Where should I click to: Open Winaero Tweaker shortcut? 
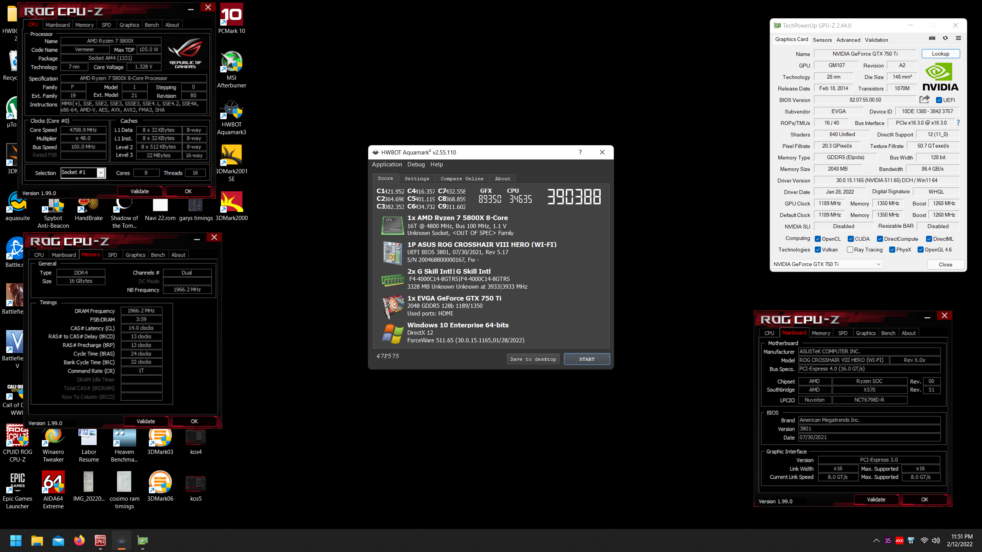pos(53,445)
